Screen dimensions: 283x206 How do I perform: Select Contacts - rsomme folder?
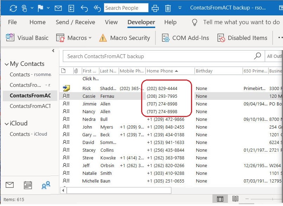pos(31,74)
